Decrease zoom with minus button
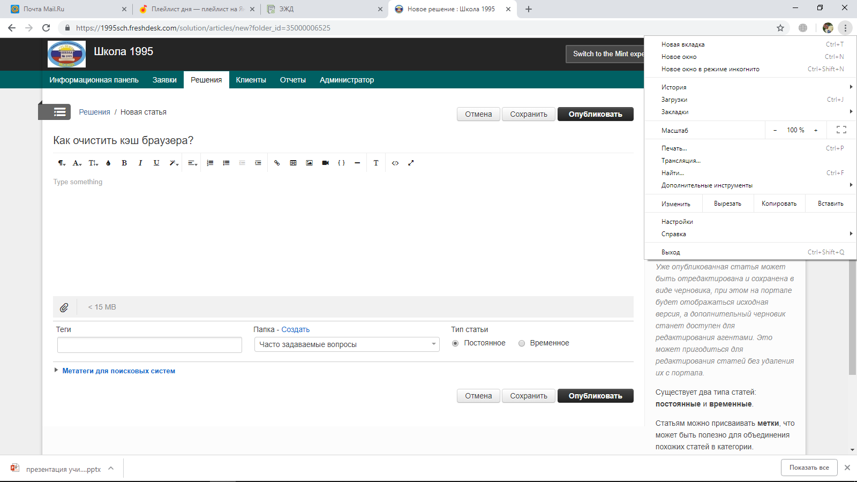The height and width of the screenshot is (482, 857). [x=775, y=130]
